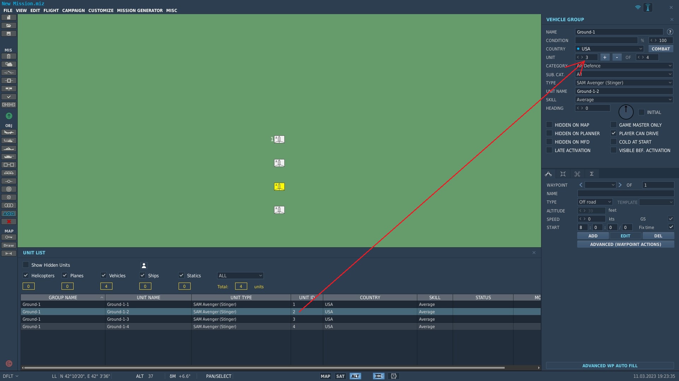
Task: Click ADVANCED WP AUTO FILL button
Action: 610,365
